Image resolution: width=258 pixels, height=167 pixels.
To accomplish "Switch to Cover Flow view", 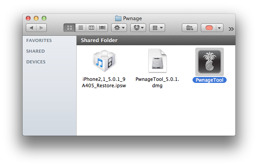I will 102,28.
